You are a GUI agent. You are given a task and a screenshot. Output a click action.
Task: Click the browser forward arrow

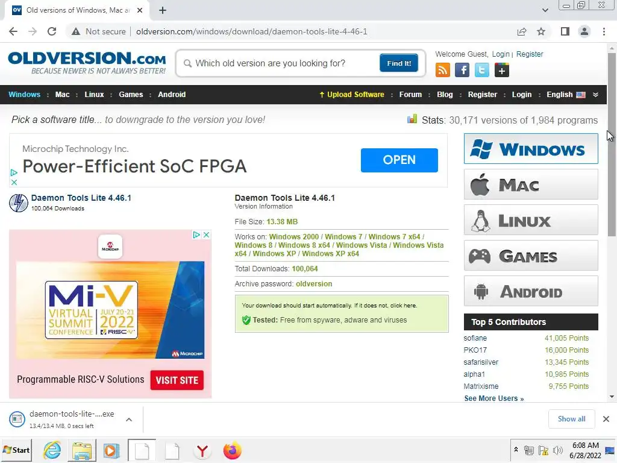[33, 31]
